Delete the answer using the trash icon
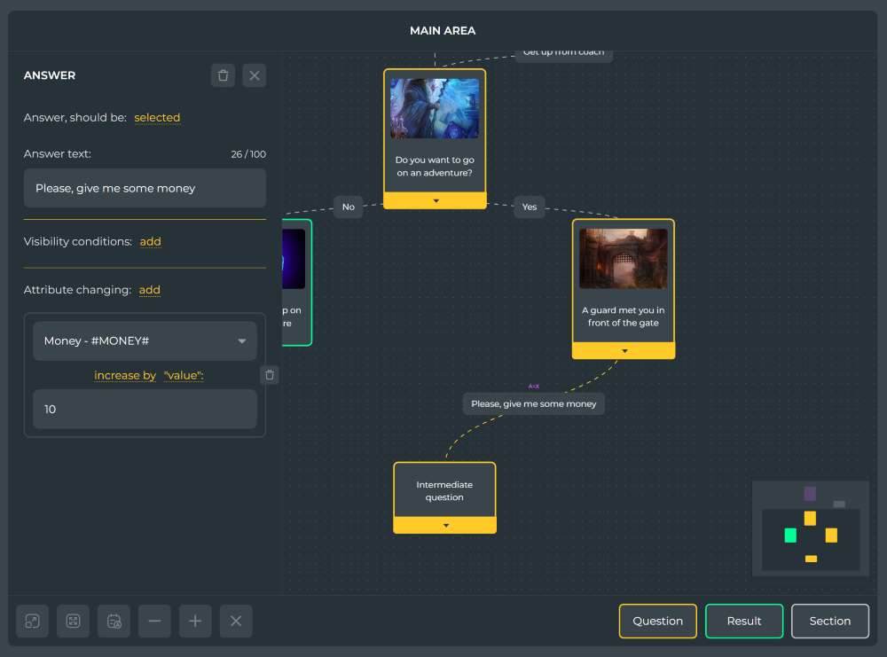887x657 pixels. (223, 75)
